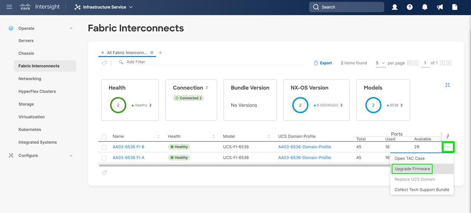Click the NX-OS Version donut chart
This screenshot has width=471, height=213.
pyautogui.click(x=300, y=105)
